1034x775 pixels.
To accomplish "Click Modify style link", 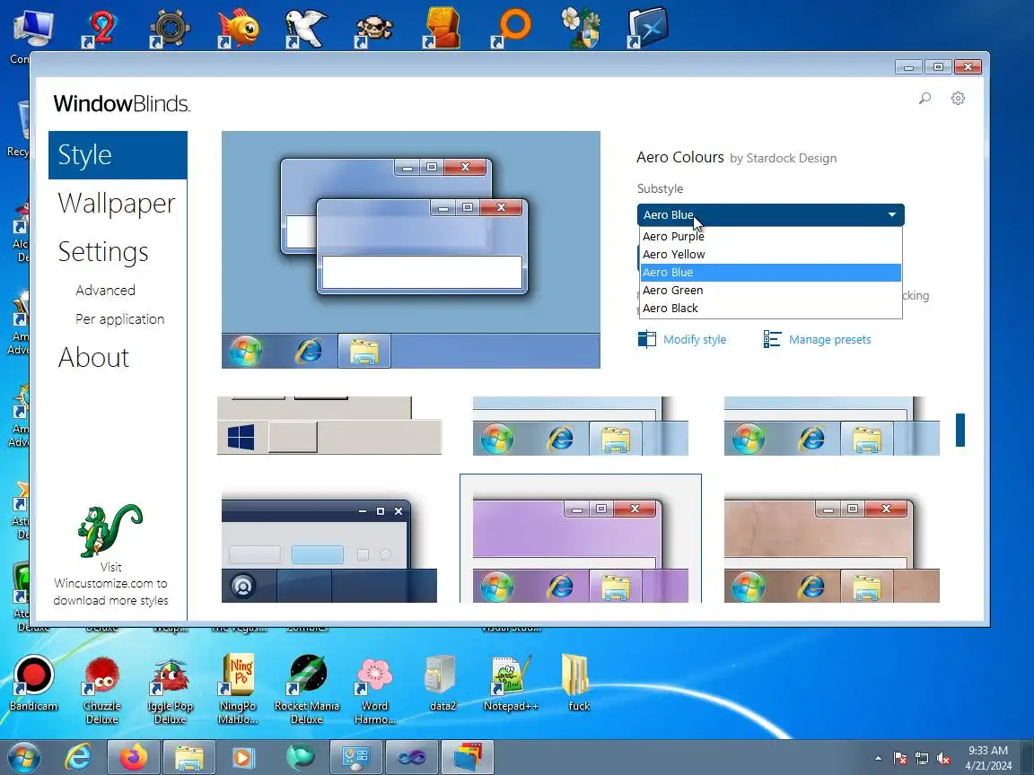I will pyautogui.click(x=695, y=339).
